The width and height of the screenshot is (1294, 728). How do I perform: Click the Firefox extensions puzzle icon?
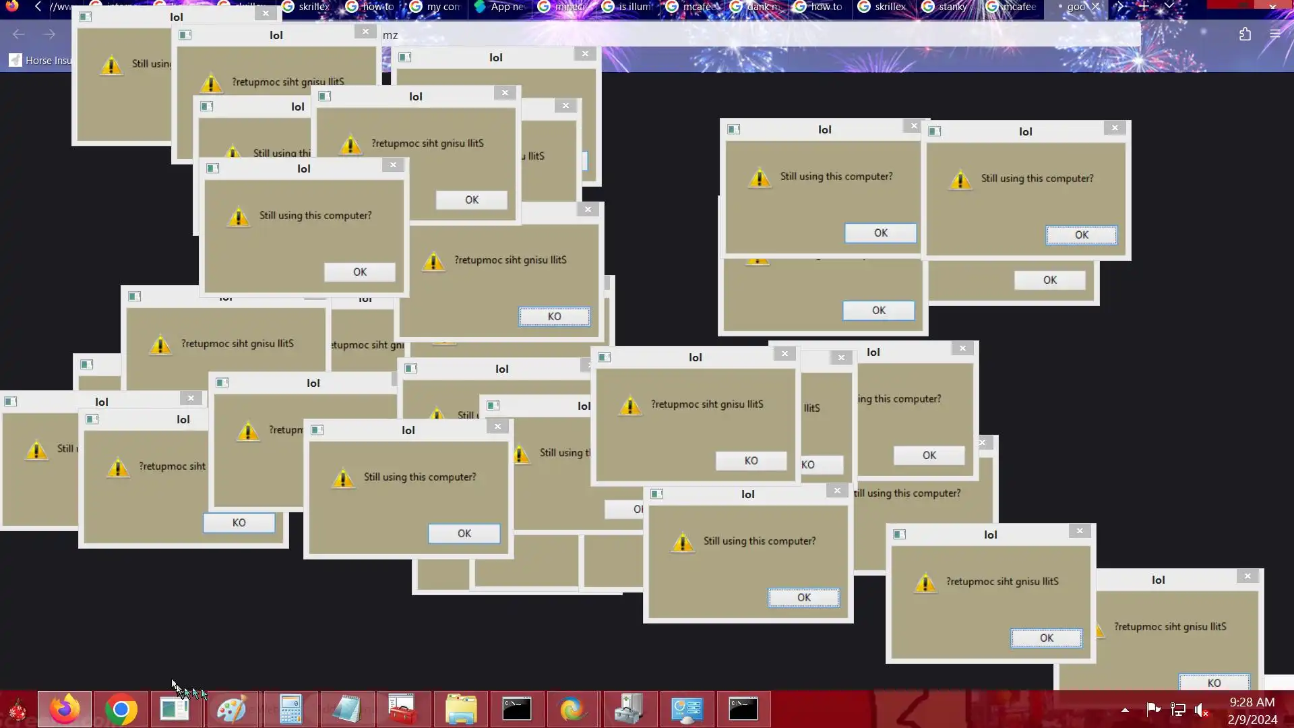click(x=1245, y=34)
